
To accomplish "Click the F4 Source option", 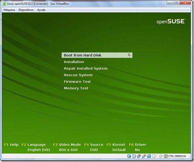I will [94, 145].
